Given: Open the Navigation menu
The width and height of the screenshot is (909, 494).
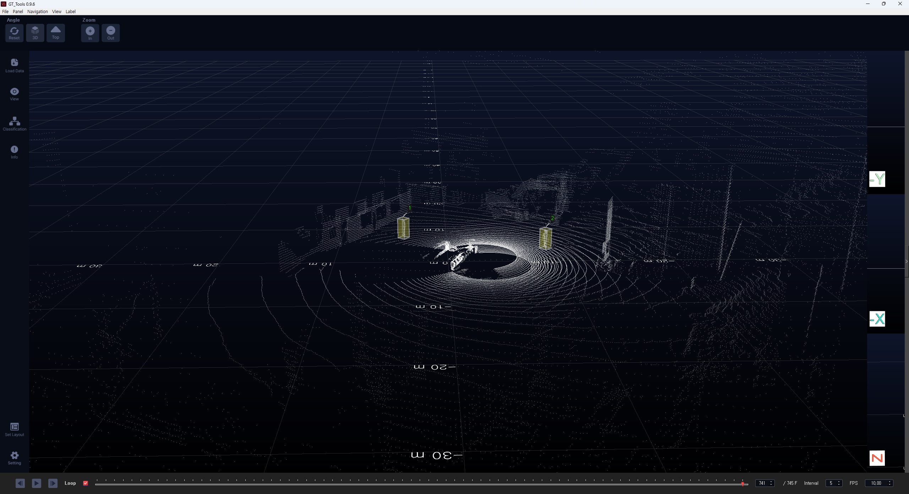Looking at the screenshot, I should 37,11.
